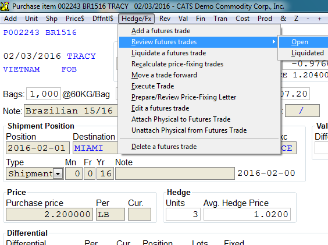Choose Unattach Physical from Futures Trade
This screenshot has height=245, width=328.
198,130
